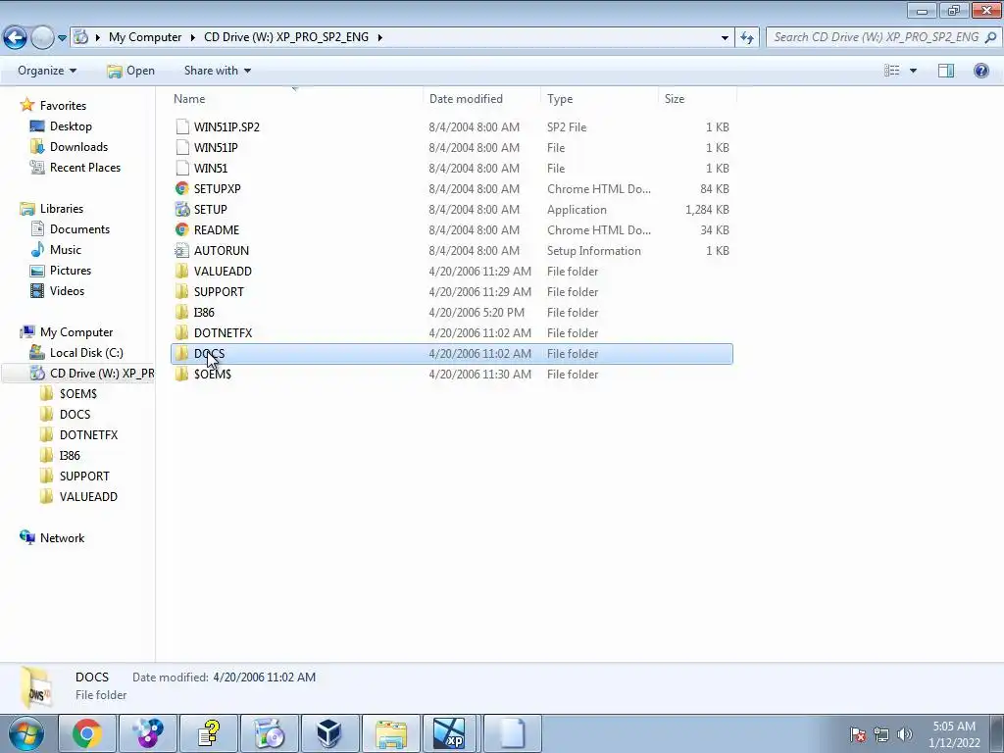Open the Windows Start menu
The width and height of the screenshot is (1004, 753).
point(25,733)
